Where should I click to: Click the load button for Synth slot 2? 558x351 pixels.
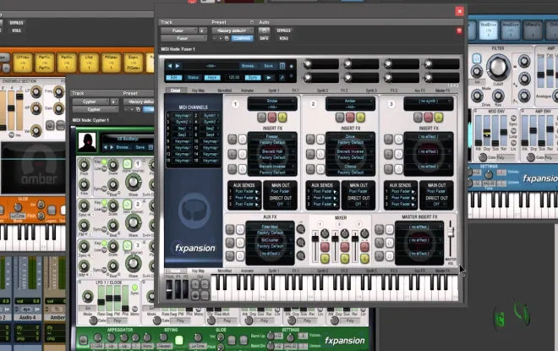pyautogui.click(x=340, y=117)
